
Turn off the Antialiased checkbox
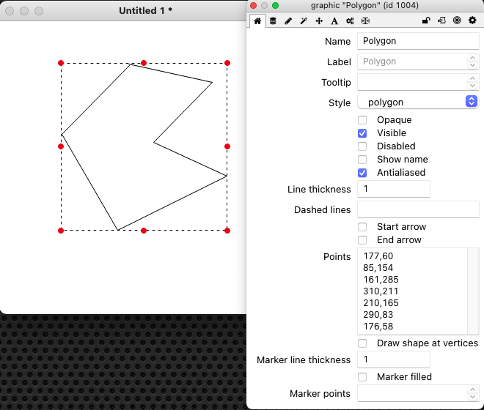tap(362, 173)
